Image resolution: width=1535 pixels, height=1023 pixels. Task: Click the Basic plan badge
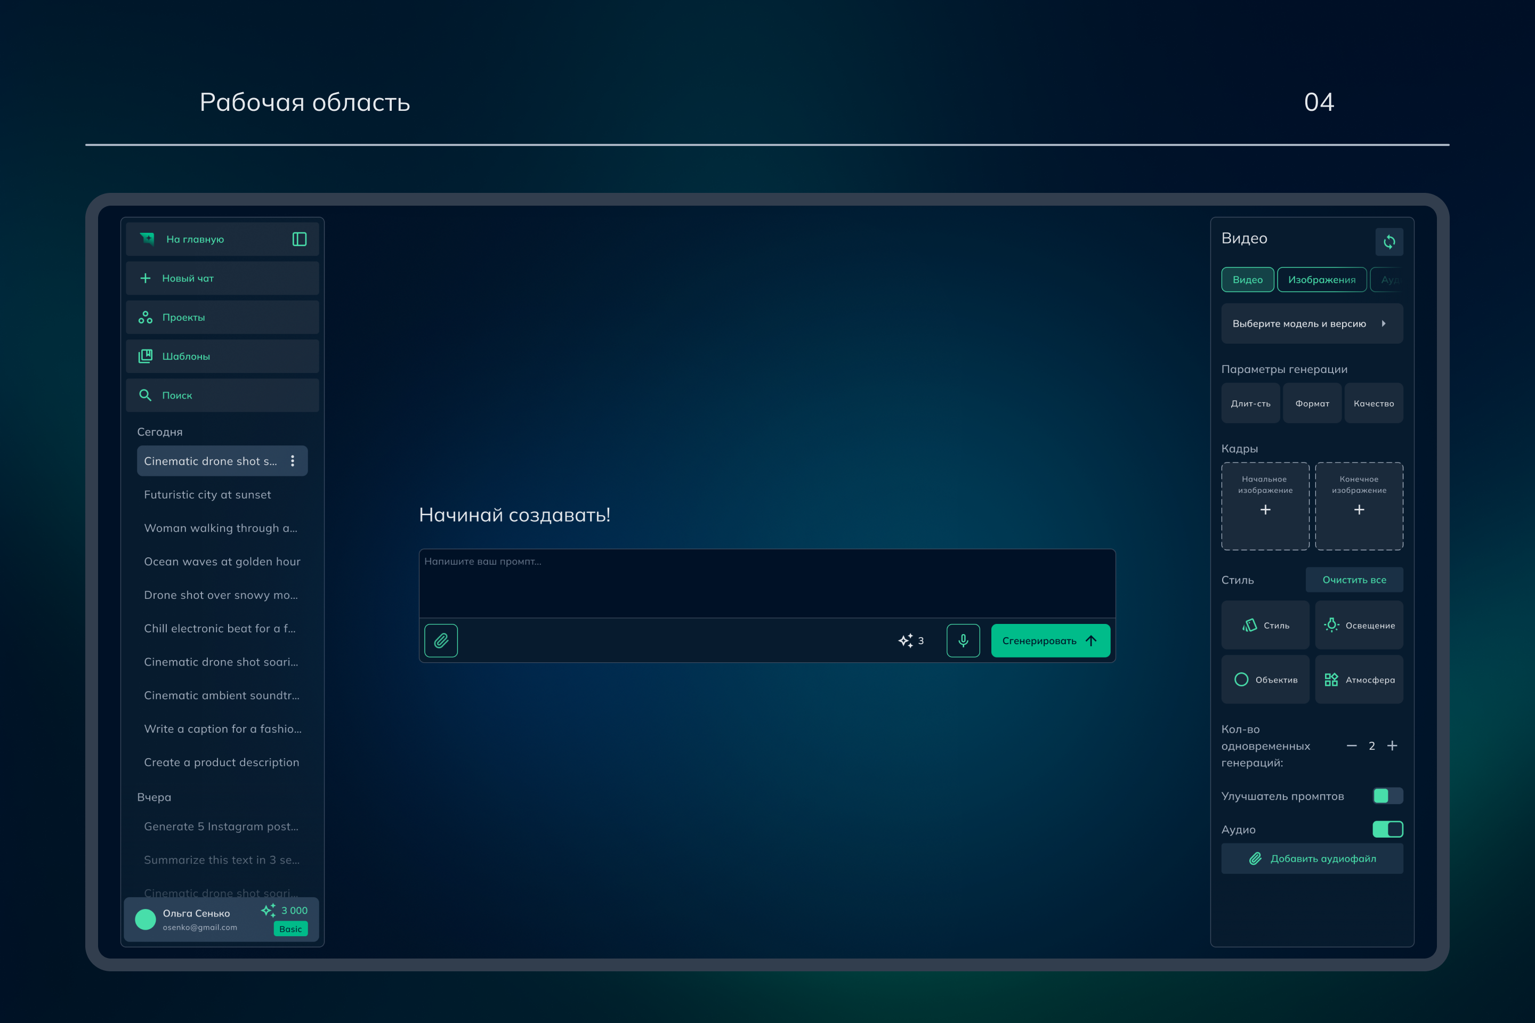290,929
